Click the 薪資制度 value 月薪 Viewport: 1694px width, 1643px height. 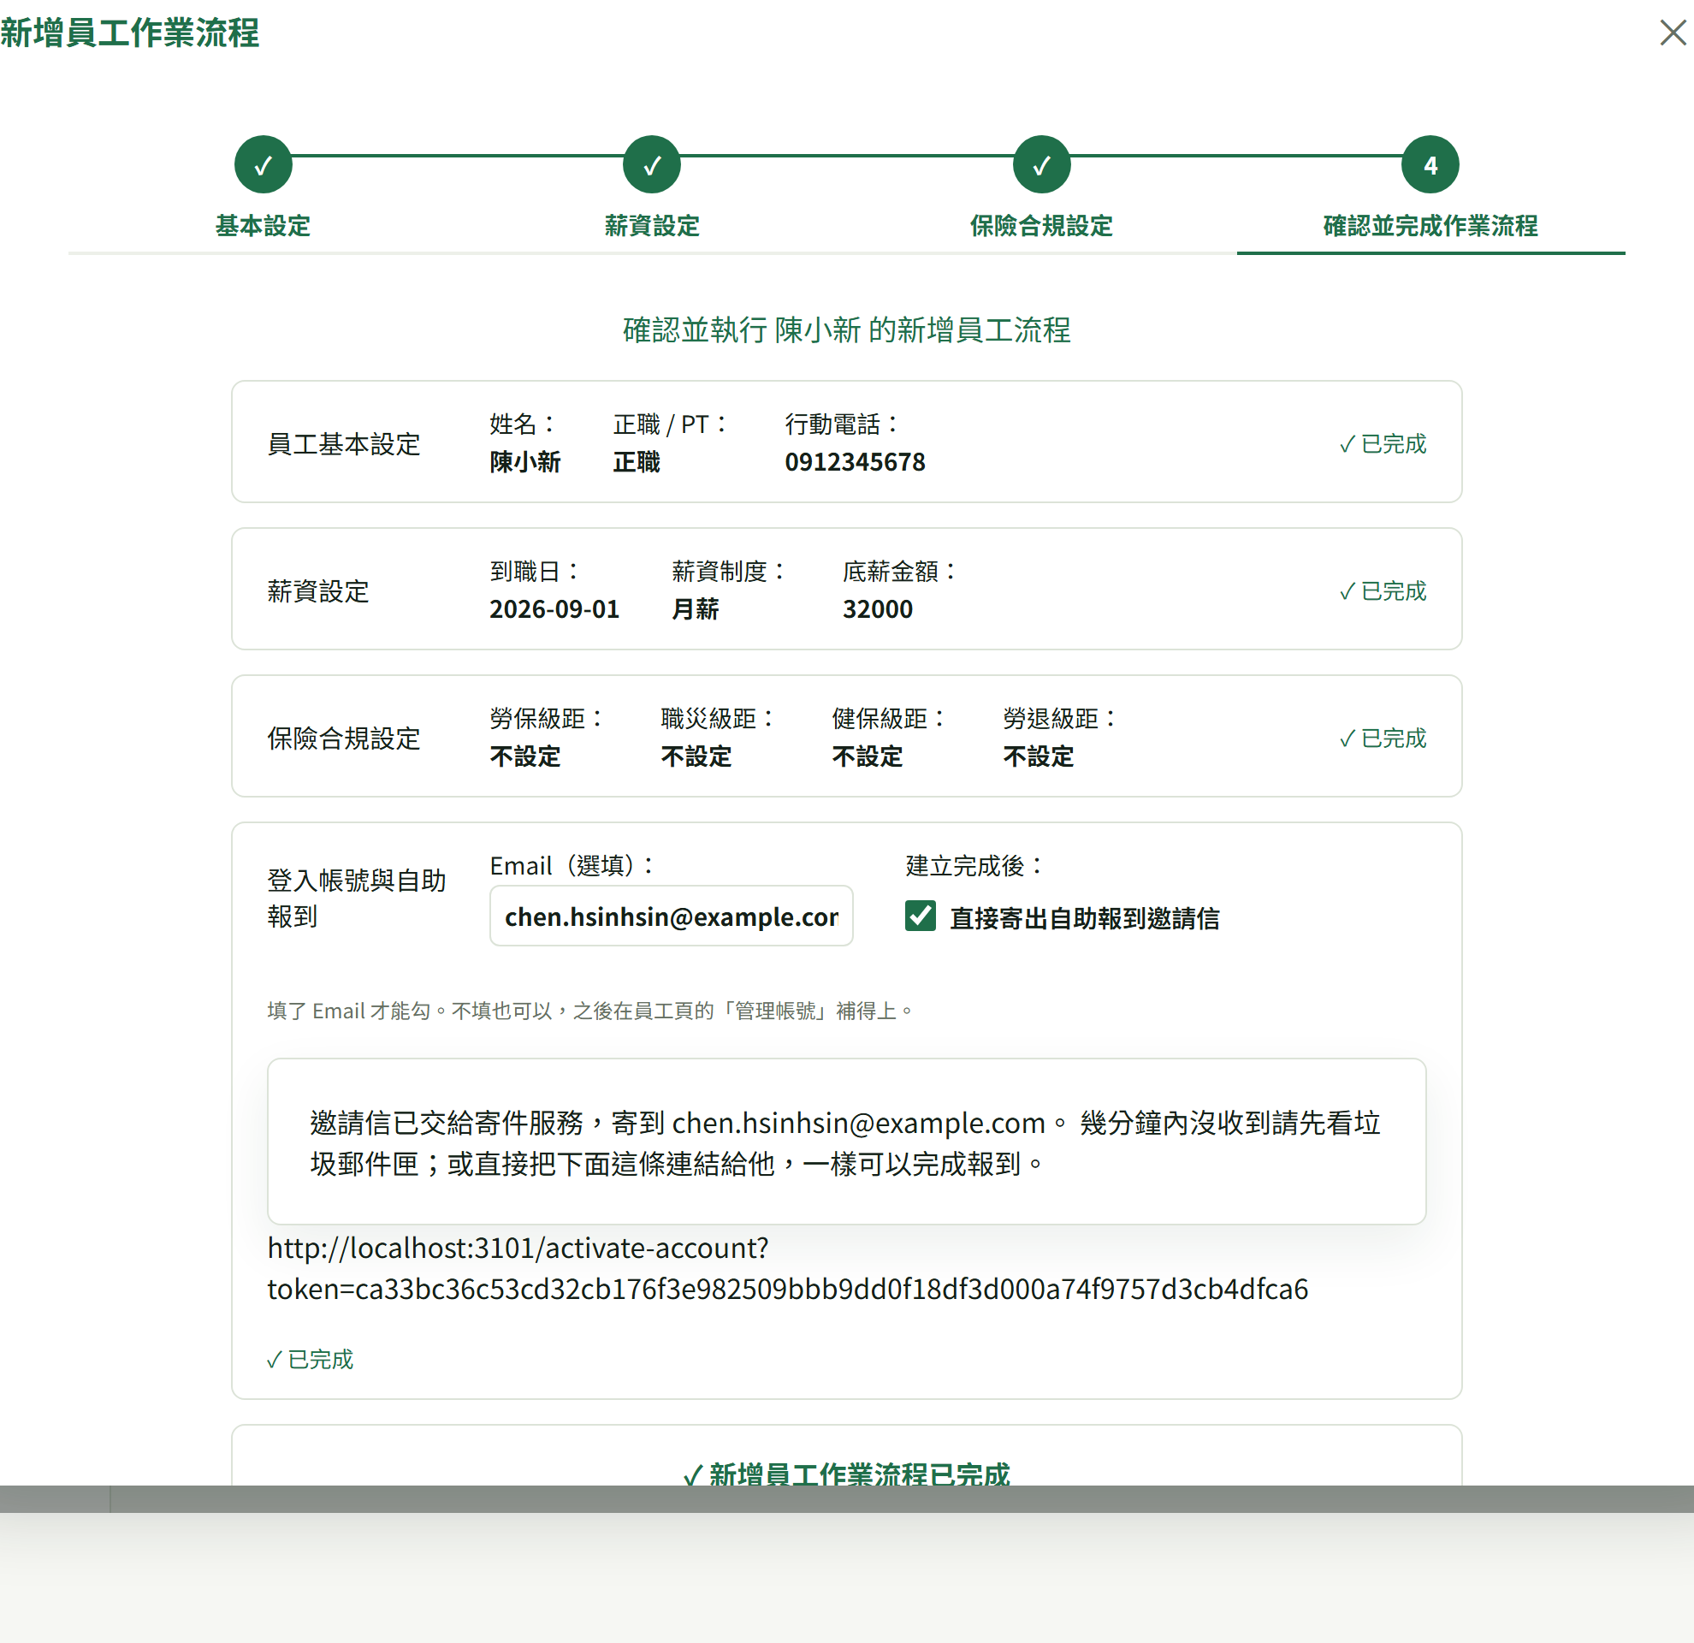[695, 609]
